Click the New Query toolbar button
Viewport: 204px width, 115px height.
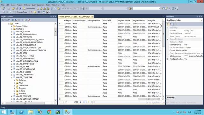pyautogui.click(x=29, y=8)
